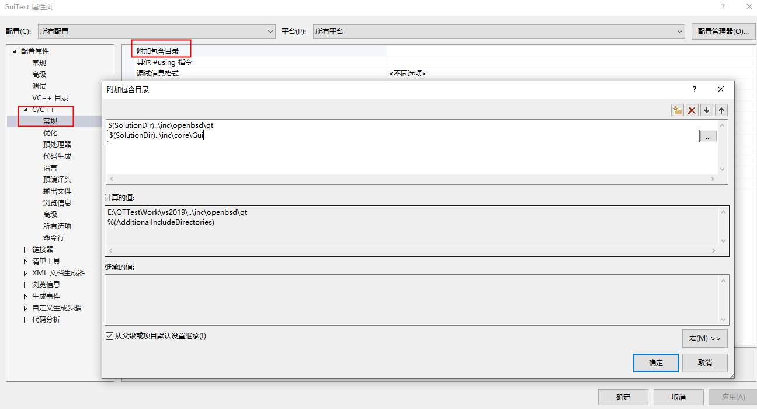Click 确定 in the include directories dialog
Viewport: 757px width, 409px height.
(x=656, y=363)
